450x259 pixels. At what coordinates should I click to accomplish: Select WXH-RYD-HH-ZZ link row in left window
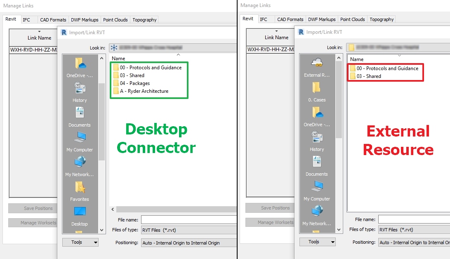[x=33, y=49]
